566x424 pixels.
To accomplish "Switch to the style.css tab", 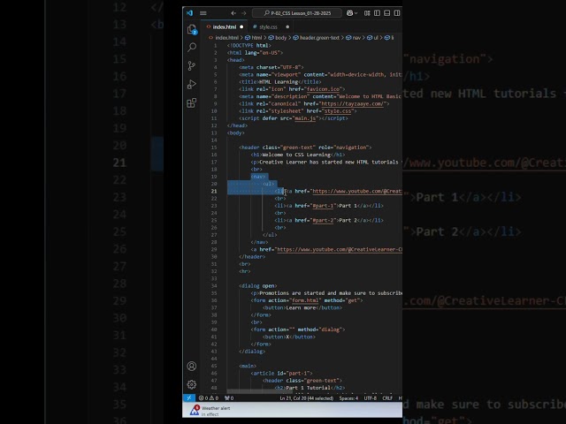I will pos(268,27).
